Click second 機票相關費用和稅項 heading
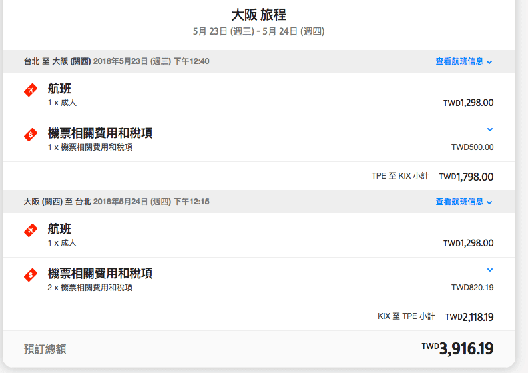The height and width of the screenshot is (373, 528). [100, 273]
